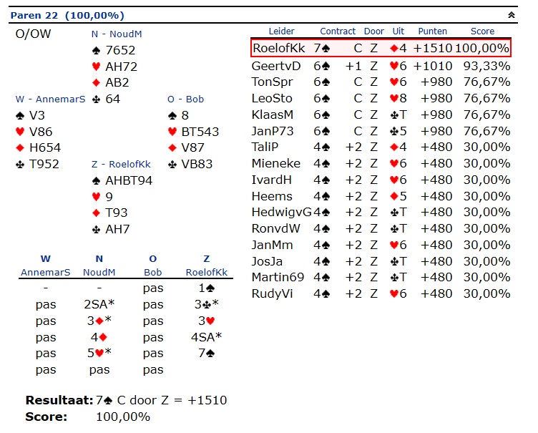Click the final 7♠ bid in auction
The image size is (538, 433).
coord(207,353)
